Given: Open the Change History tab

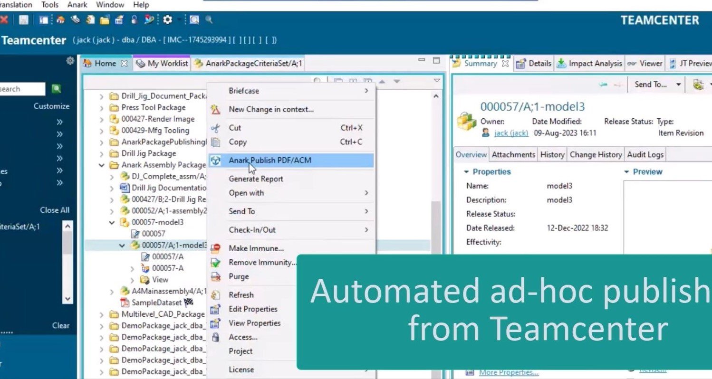Looking at the screenshot, I should click(x=596, y=155).
